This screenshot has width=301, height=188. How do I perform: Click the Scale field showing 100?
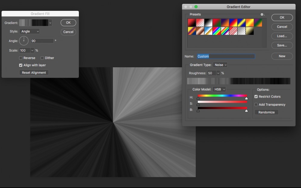(25, 50)
